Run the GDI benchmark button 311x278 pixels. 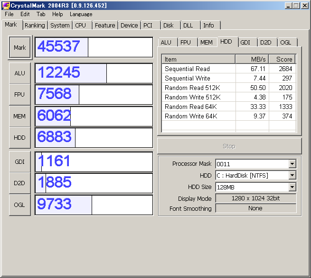[x=19, y=161]
